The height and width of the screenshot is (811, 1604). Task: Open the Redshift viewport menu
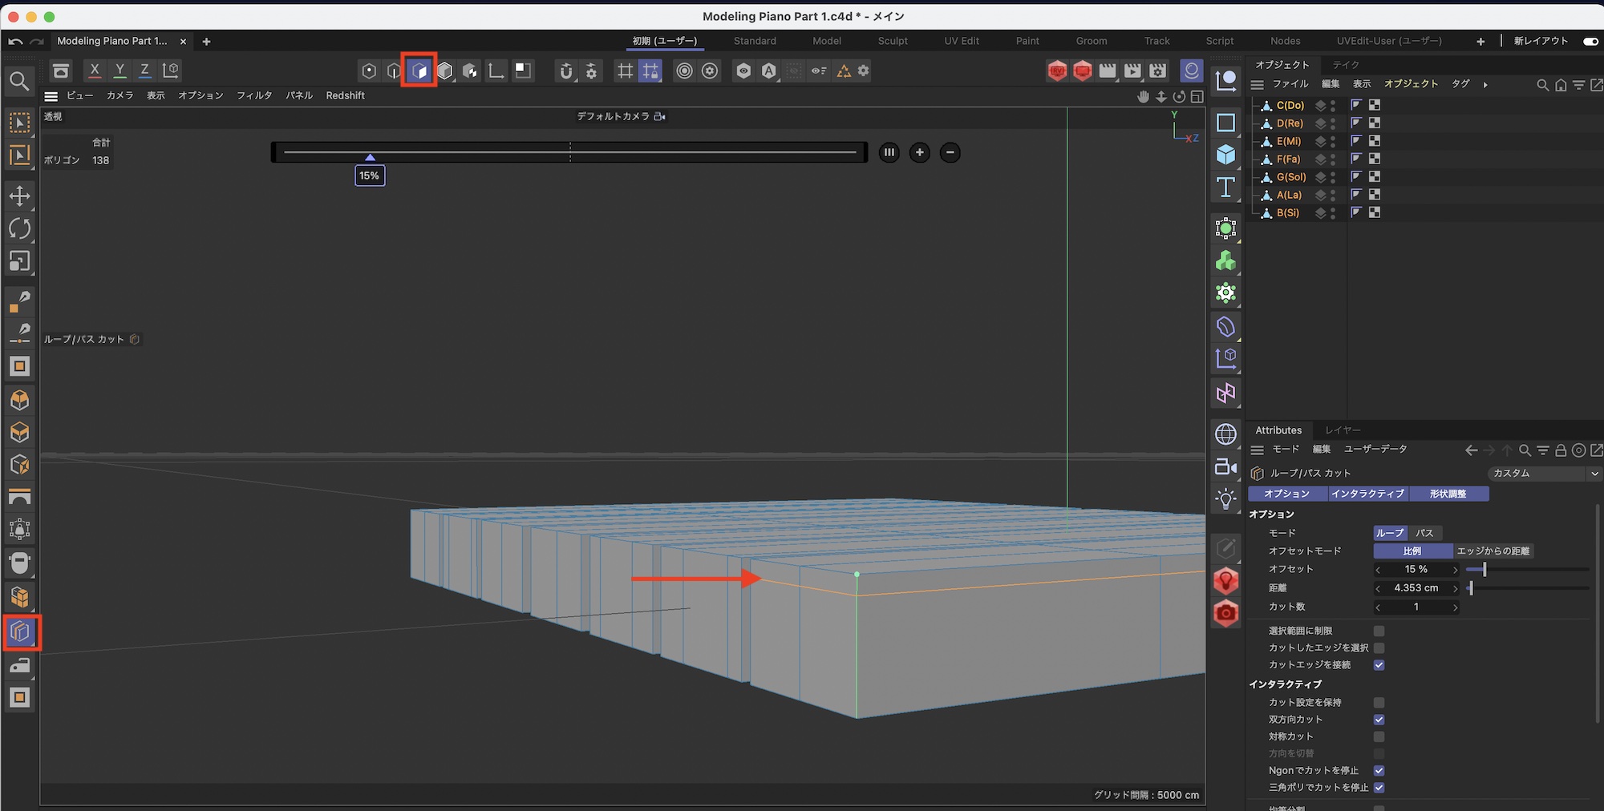(x=345, y=95)
